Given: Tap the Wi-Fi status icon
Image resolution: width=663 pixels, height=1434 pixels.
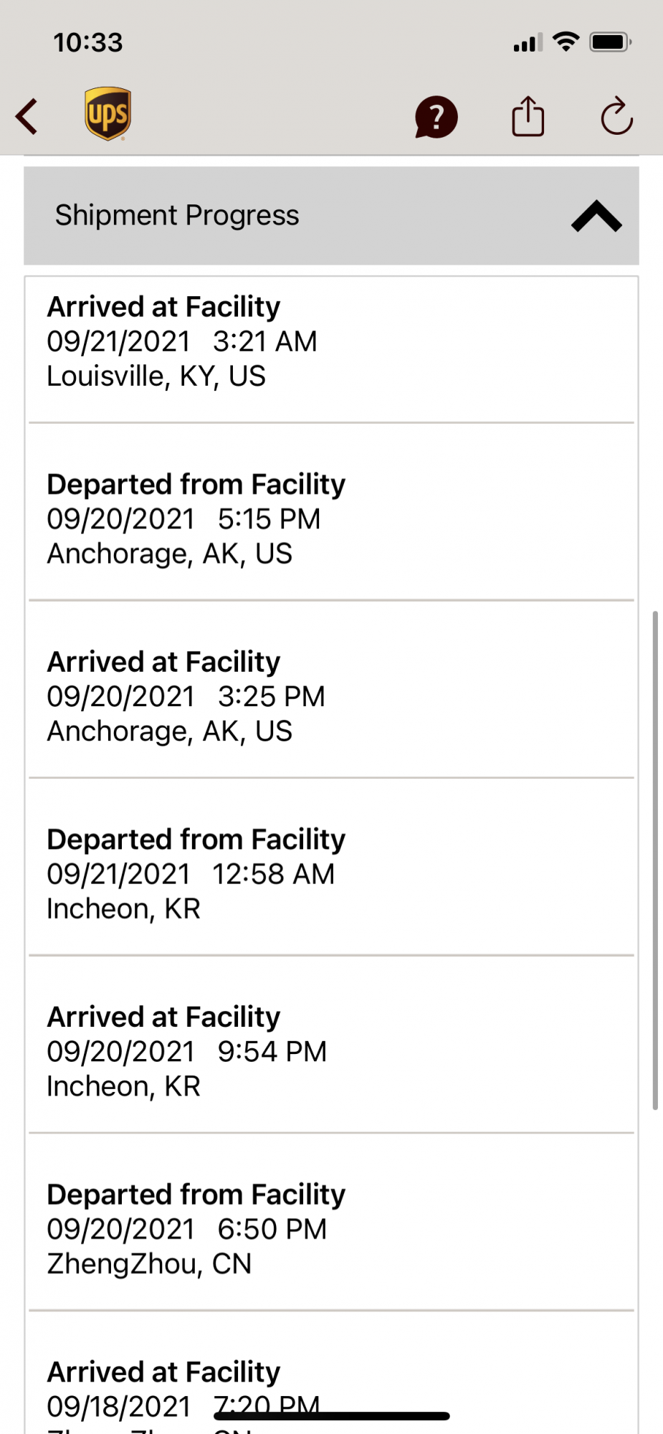Looking at the screenshot, I should click(566, 42).
